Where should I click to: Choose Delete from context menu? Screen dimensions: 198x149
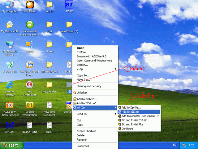click(95, 135)
